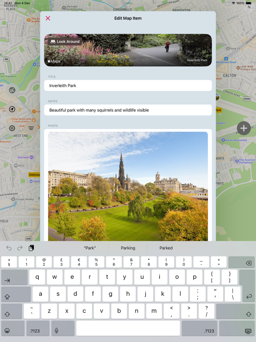This screenshot has width=256, height=342.
Task: Open the list filter icon
Action: click(x=31, y=128)
